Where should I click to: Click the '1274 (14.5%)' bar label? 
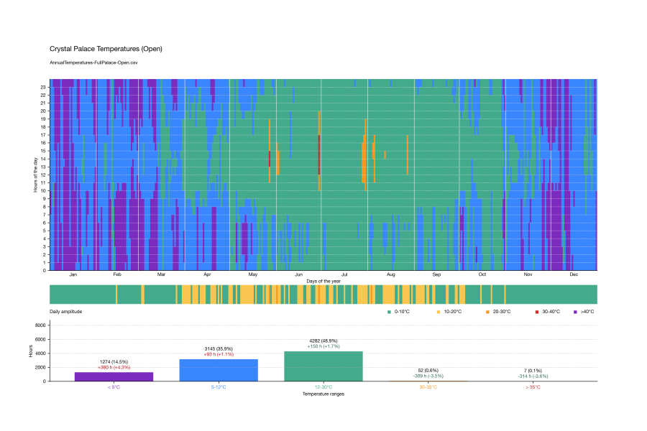click(114, 362)
